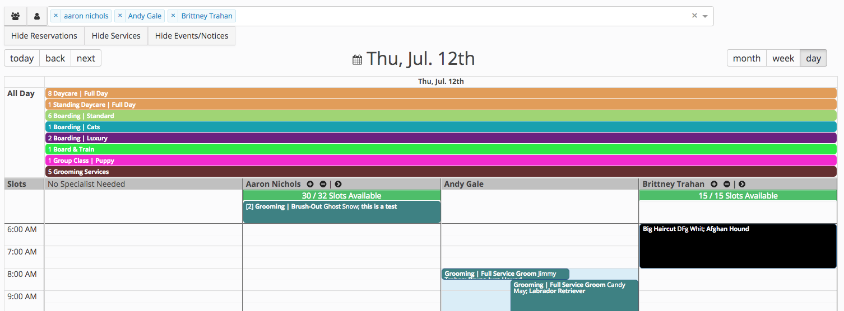
Task: Open the 2 Boarding Luxury bar
Action: click(440, 138)
